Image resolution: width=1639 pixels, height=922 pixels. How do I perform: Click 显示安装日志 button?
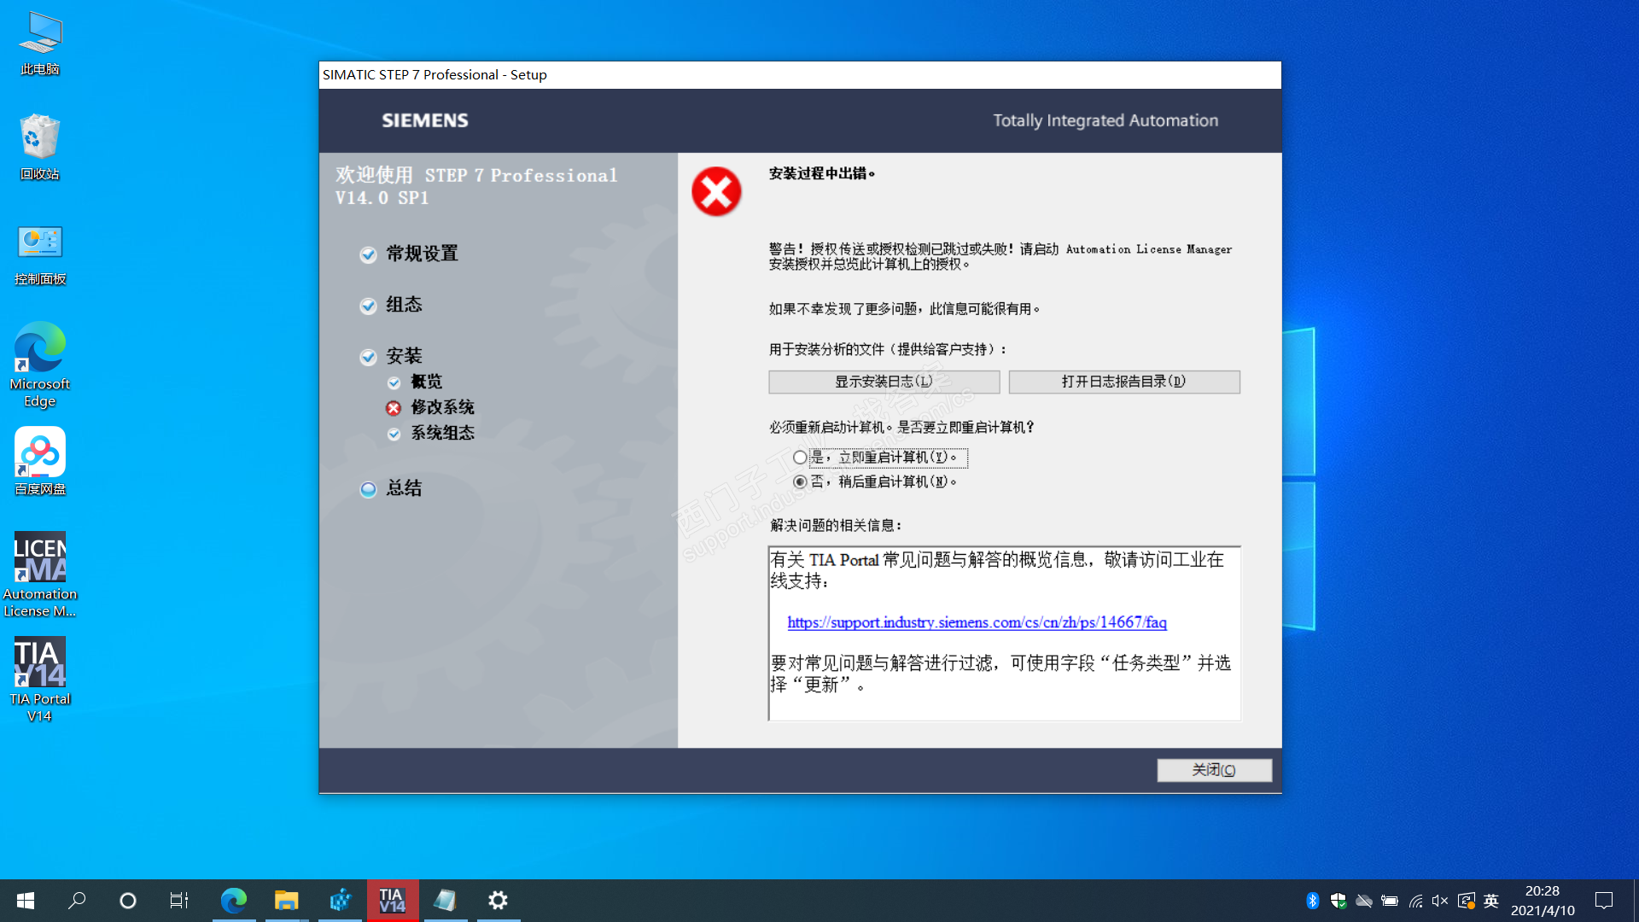click(x=884, y=382)
